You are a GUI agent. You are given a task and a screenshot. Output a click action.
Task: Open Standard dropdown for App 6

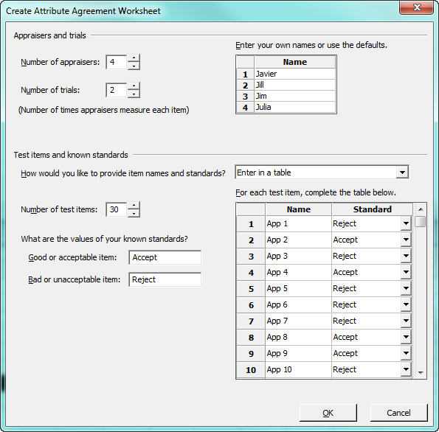(x=406, y=304)
